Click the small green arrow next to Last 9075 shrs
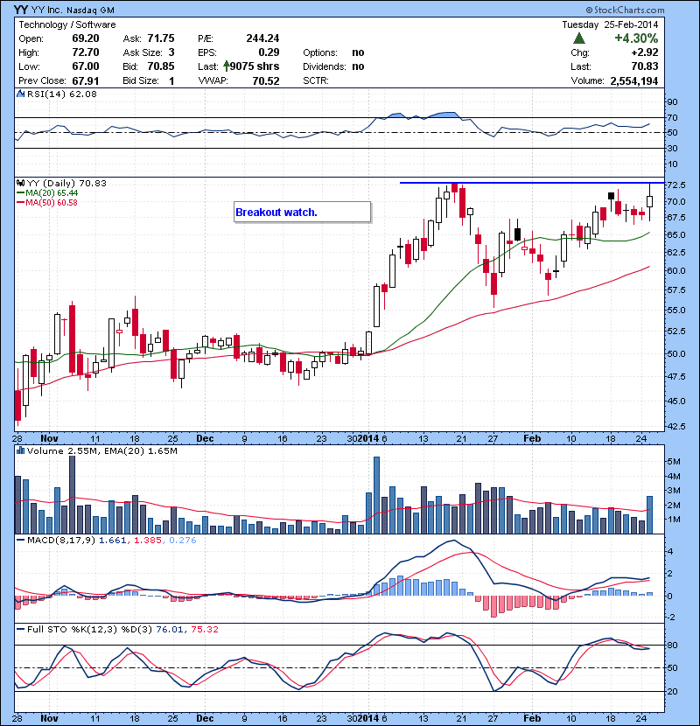Viewport: 700px width, 726px height. tap(225, 66)
